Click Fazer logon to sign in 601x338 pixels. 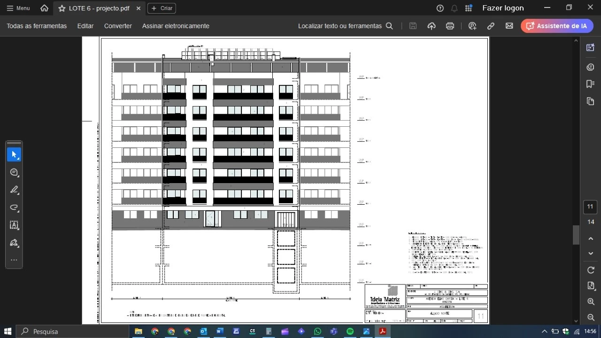(x=503, y=8)
